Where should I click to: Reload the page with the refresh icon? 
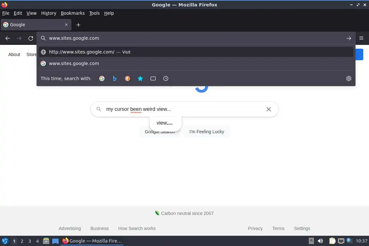tap(31, 38)
